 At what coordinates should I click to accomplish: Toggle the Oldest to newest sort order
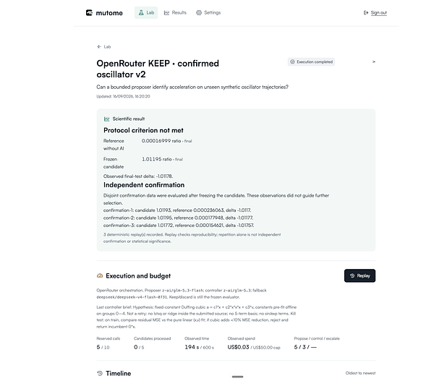pos(360,373)
